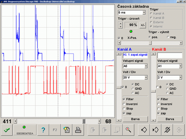The height and width of the screenshot is (139, 186).
Task: Open the Kanál A input signal A6 dropdown
Action: (x=146, y=66)
